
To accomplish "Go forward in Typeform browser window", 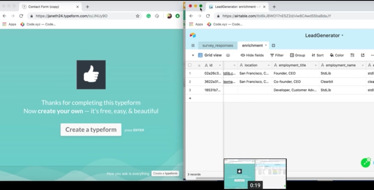I will pos(13,16).
